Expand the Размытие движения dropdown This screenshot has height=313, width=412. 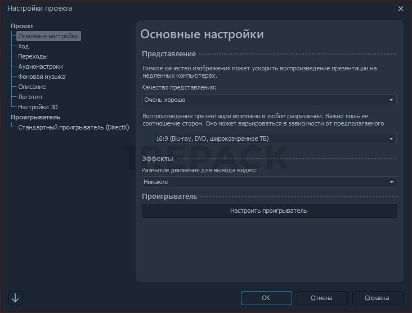tap(269, 182)
